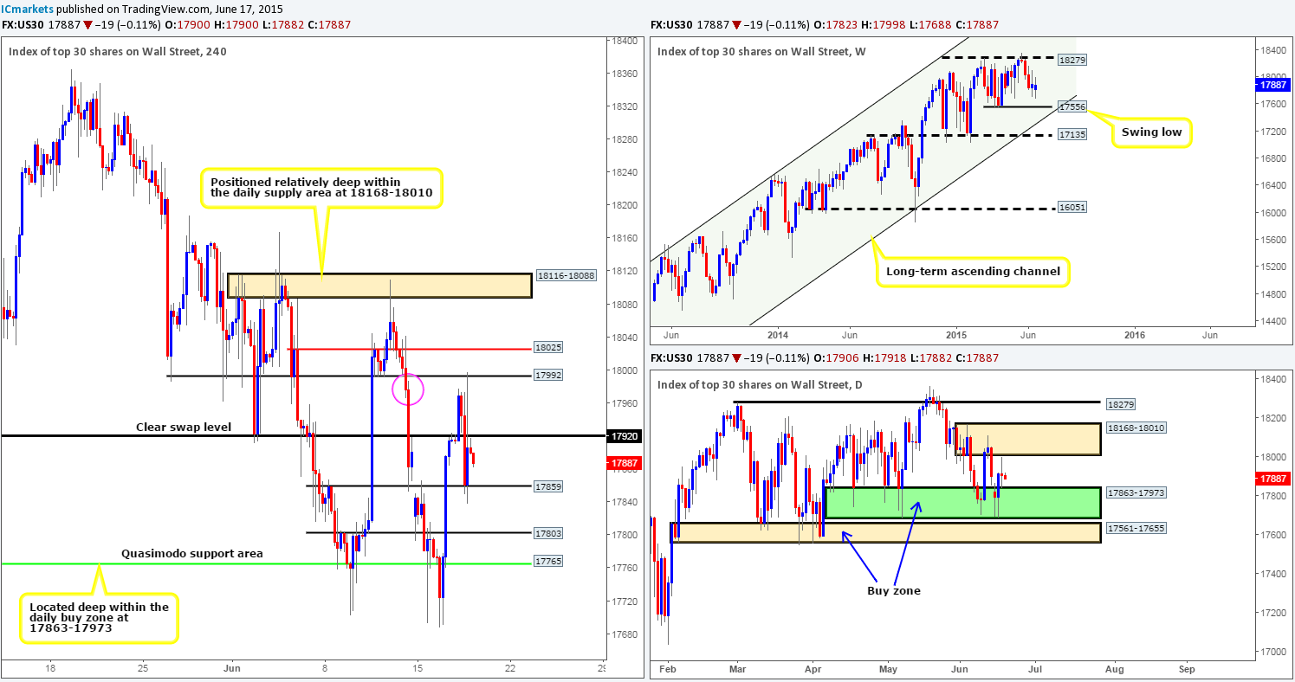Image resolution: width=1295 pixels, height=682 pixels.
Task: Click the 'Positioned relatively deep within' callout note
Action: [321, 189]
